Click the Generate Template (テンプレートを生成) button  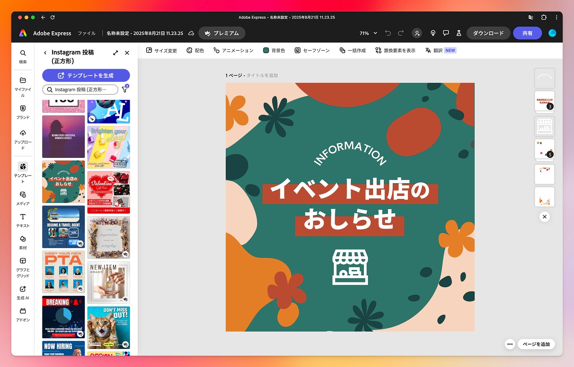point(86,75)
